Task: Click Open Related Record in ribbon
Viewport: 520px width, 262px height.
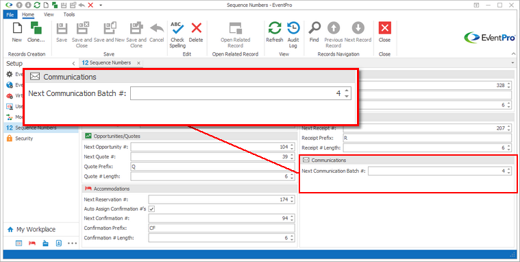Action: (236, 35)
